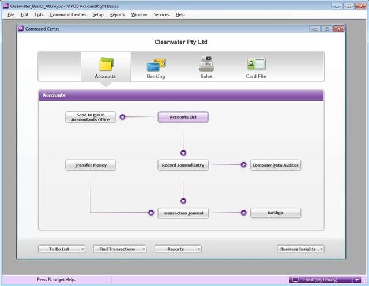The image size is (369, 286).
Task: Open the Help menu
Action: 180,14
